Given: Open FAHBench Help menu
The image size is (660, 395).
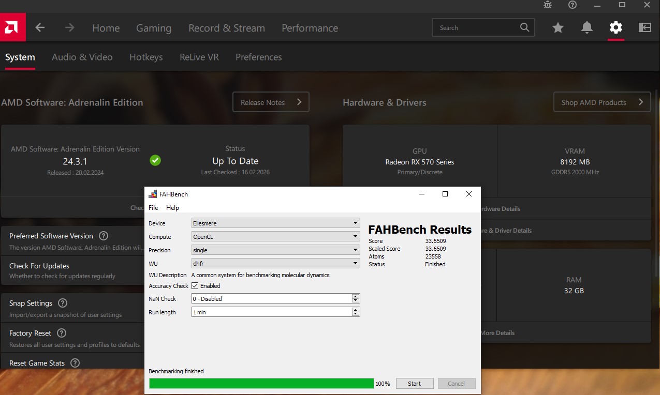Looking at the screenshot, I should 172,207.
